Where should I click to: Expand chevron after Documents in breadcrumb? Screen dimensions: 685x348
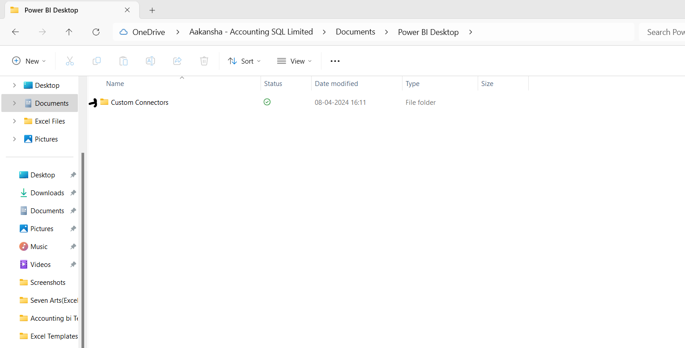click(386, 32)
